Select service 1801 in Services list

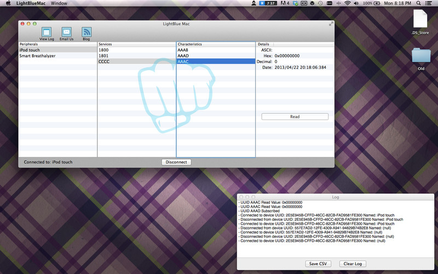pyautogui.click(x=103, y=56)
